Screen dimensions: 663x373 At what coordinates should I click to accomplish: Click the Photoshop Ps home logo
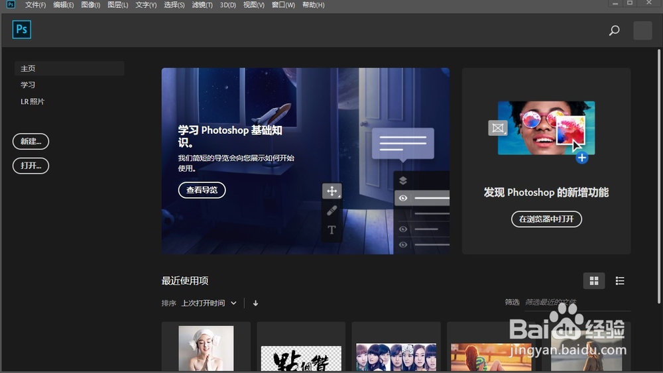22,30
